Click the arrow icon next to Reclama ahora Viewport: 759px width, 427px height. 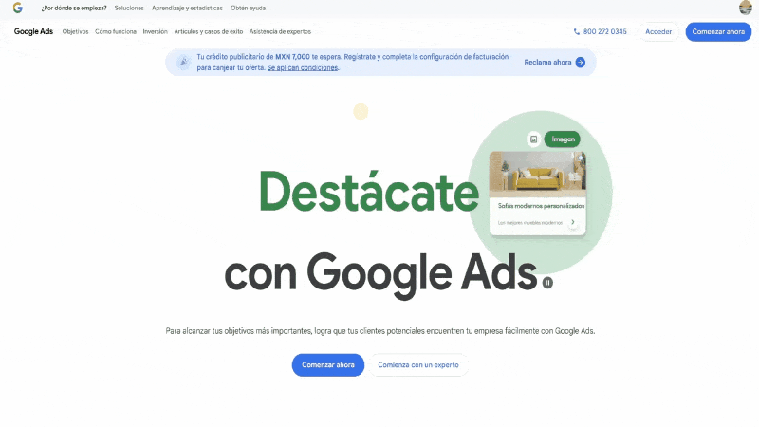pyautogui.click(x=580, y=63)
